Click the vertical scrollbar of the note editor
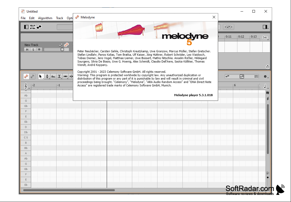 (x=268, y=129)
